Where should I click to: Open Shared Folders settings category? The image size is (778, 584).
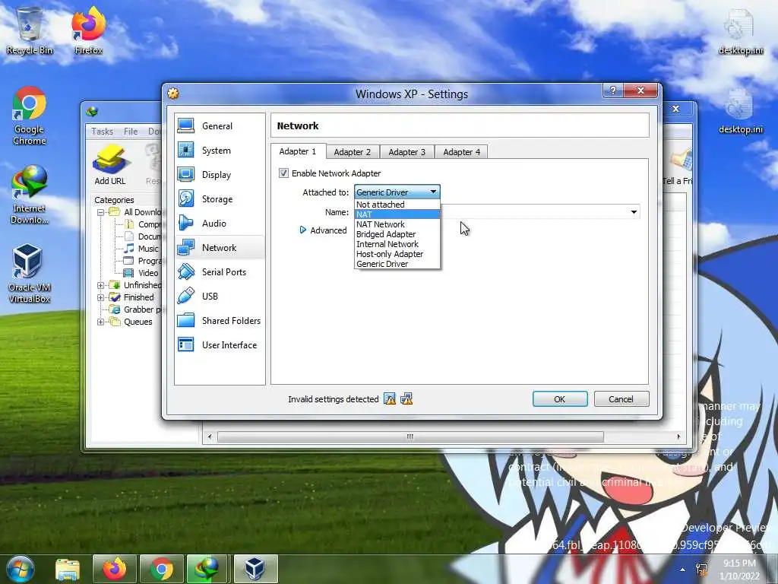[x=220, y=321]
